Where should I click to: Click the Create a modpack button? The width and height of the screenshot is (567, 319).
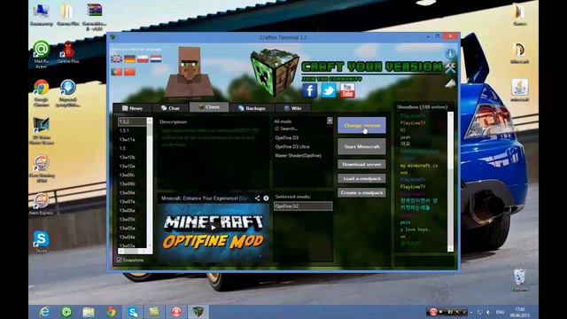[x=361, y=192]
